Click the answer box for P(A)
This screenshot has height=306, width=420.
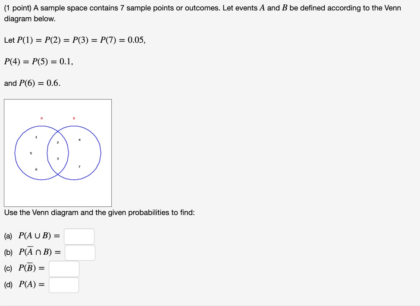(64, 285)
